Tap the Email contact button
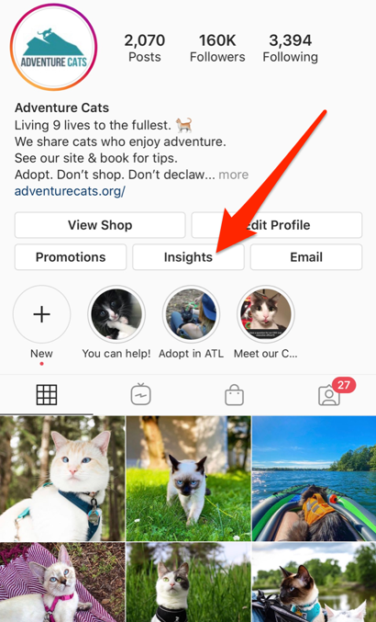This screenshot has height=622, width=376. coord(306,257)
